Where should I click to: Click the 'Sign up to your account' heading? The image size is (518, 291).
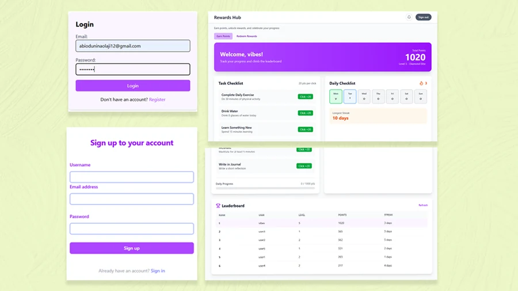(x=132, y=143)
